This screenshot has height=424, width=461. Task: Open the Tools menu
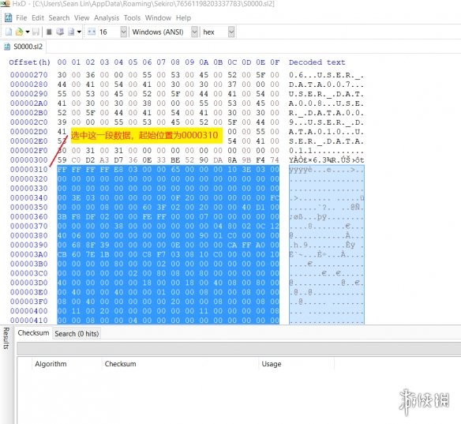[x=132, y=18]
